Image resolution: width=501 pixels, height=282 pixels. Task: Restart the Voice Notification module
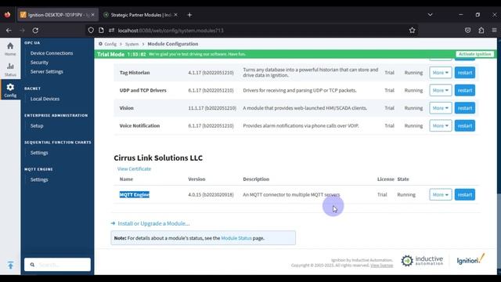(464, 125)
